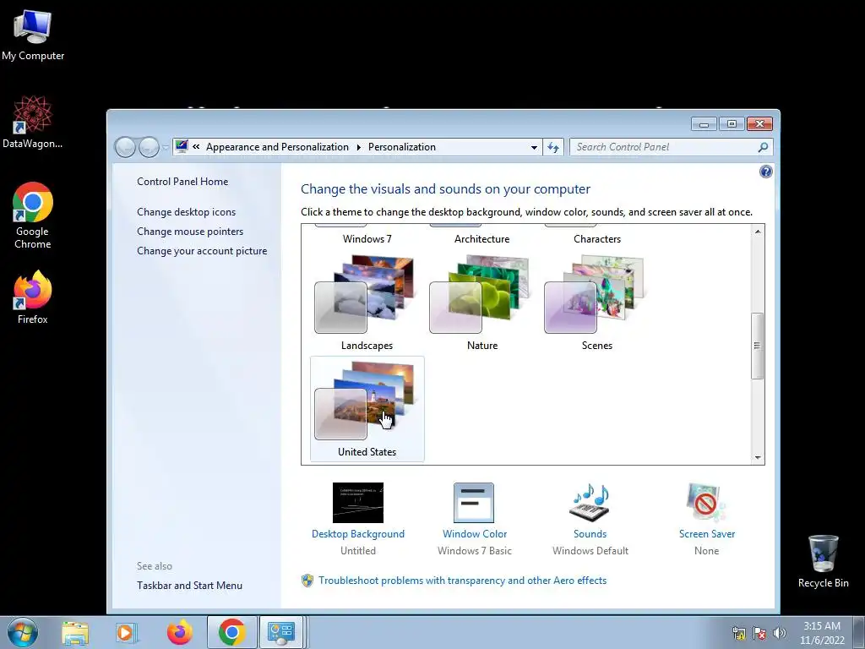Click the Windows 7 theme label
Screen dimensions: 865x649
point(367,239)
